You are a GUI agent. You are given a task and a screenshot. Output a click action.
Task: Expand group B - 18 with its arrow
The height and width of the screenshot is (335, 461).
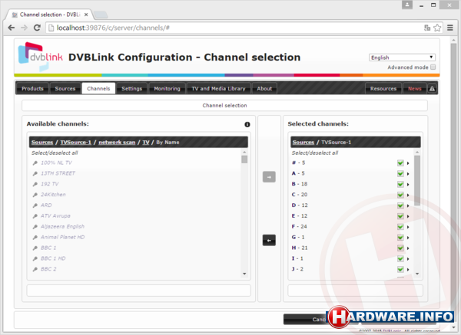[408, 185]
